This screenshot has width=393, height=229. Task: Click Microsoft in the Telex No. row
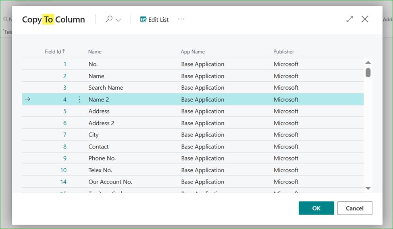286,170
